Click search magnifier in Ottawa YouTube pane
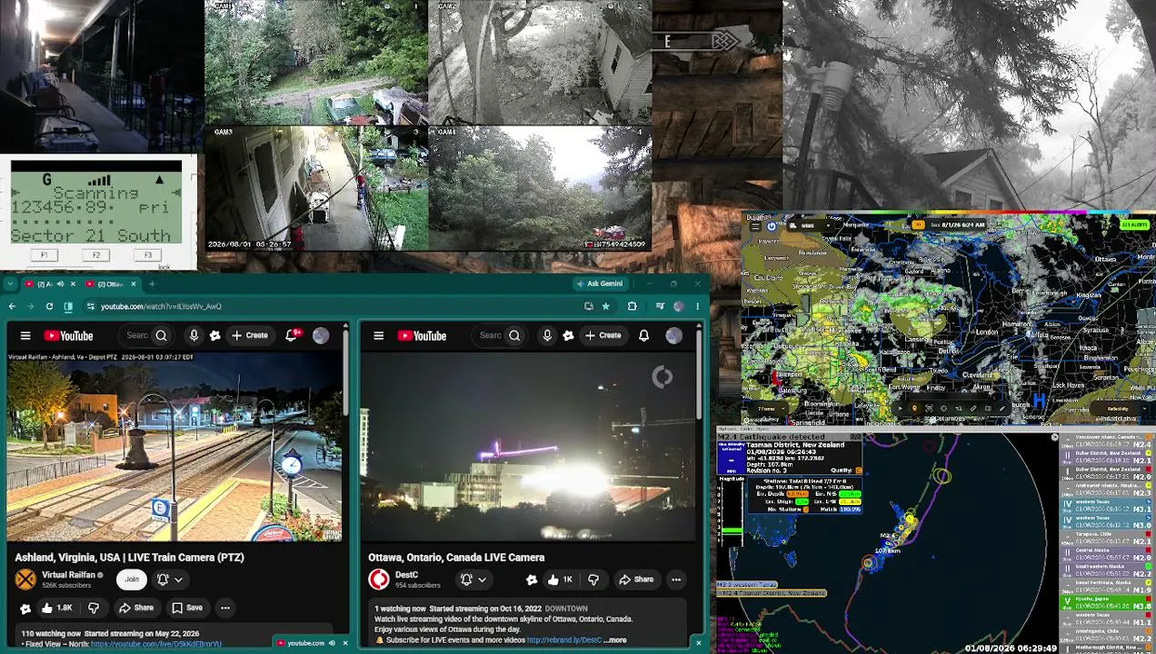 (x=514, y=336)
